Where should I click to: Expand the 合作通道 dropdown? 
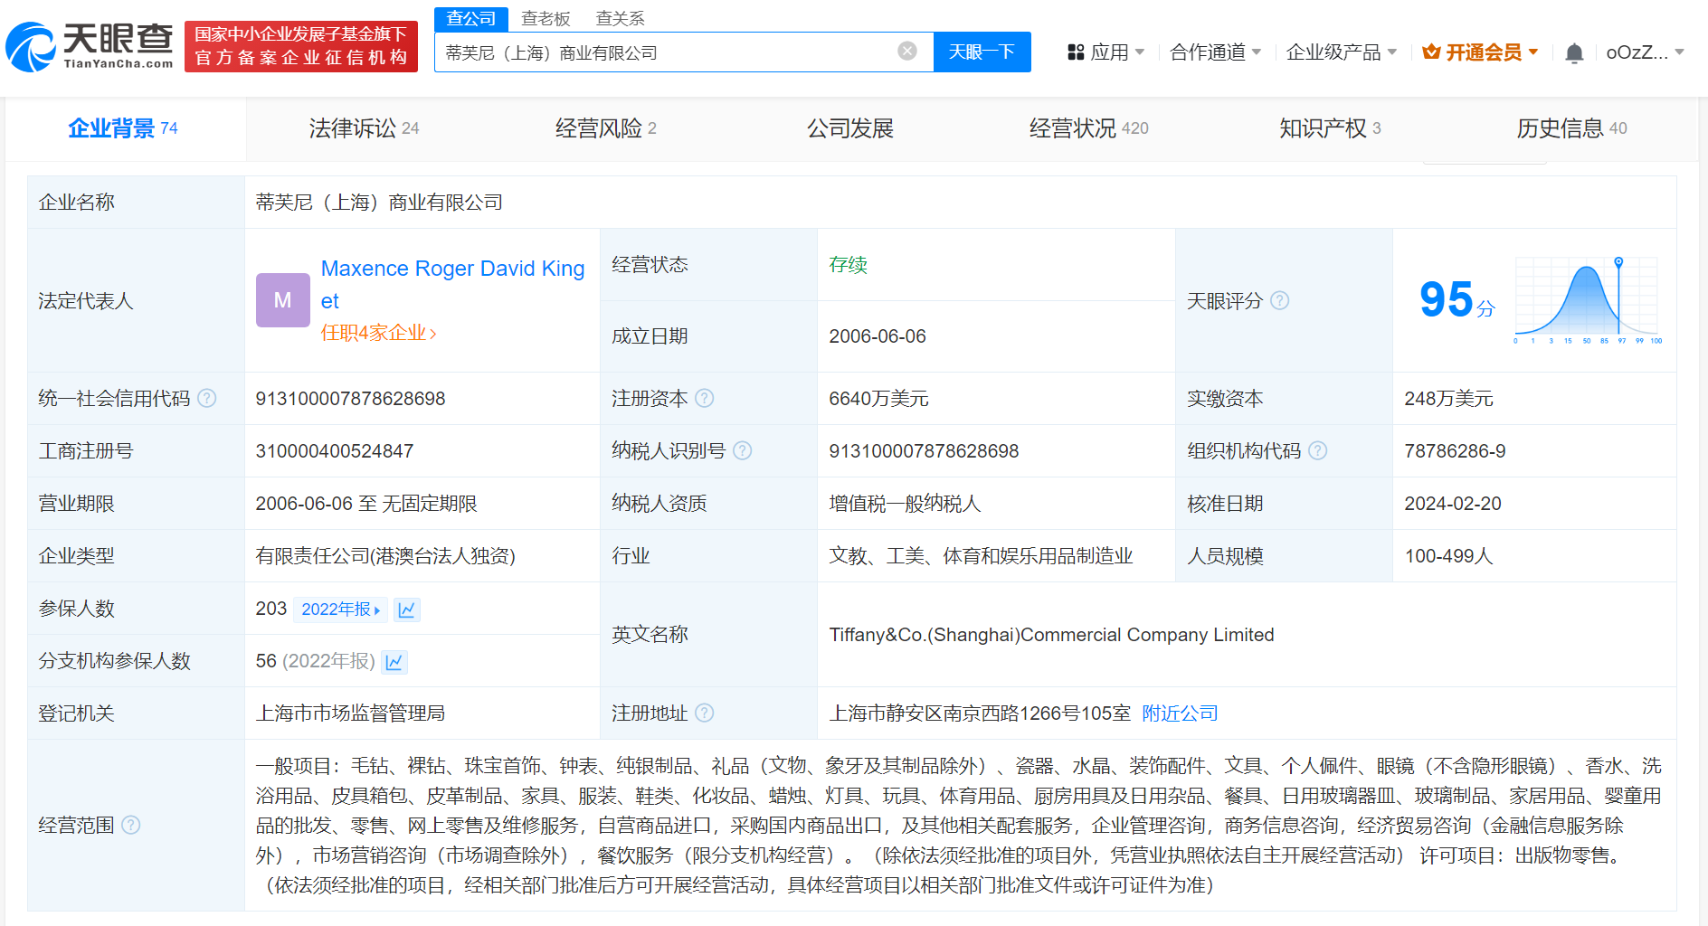tap(1215, 52)
